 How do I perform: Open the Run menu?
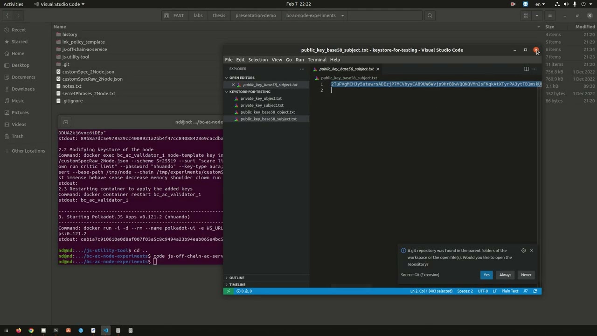299,60
